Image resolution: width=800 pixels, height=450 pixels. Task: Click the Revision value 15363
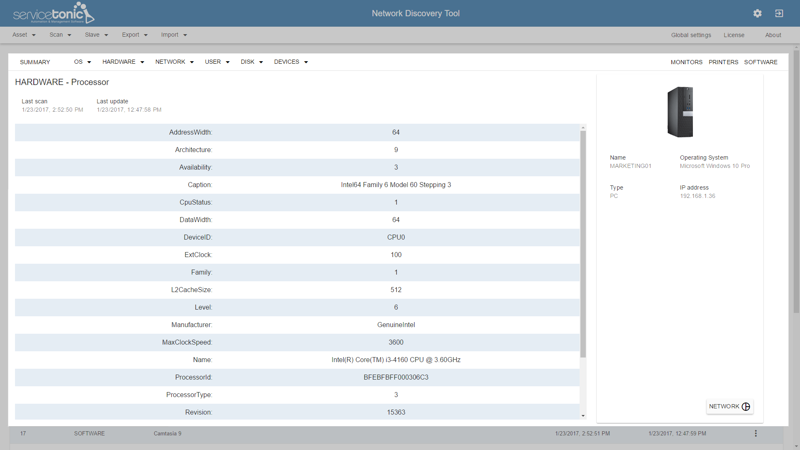pos(396,412)
